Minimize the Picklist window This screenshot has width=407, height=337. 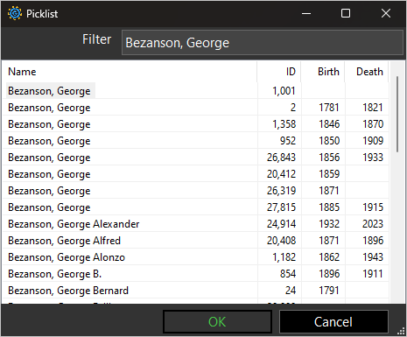[306, 13]
